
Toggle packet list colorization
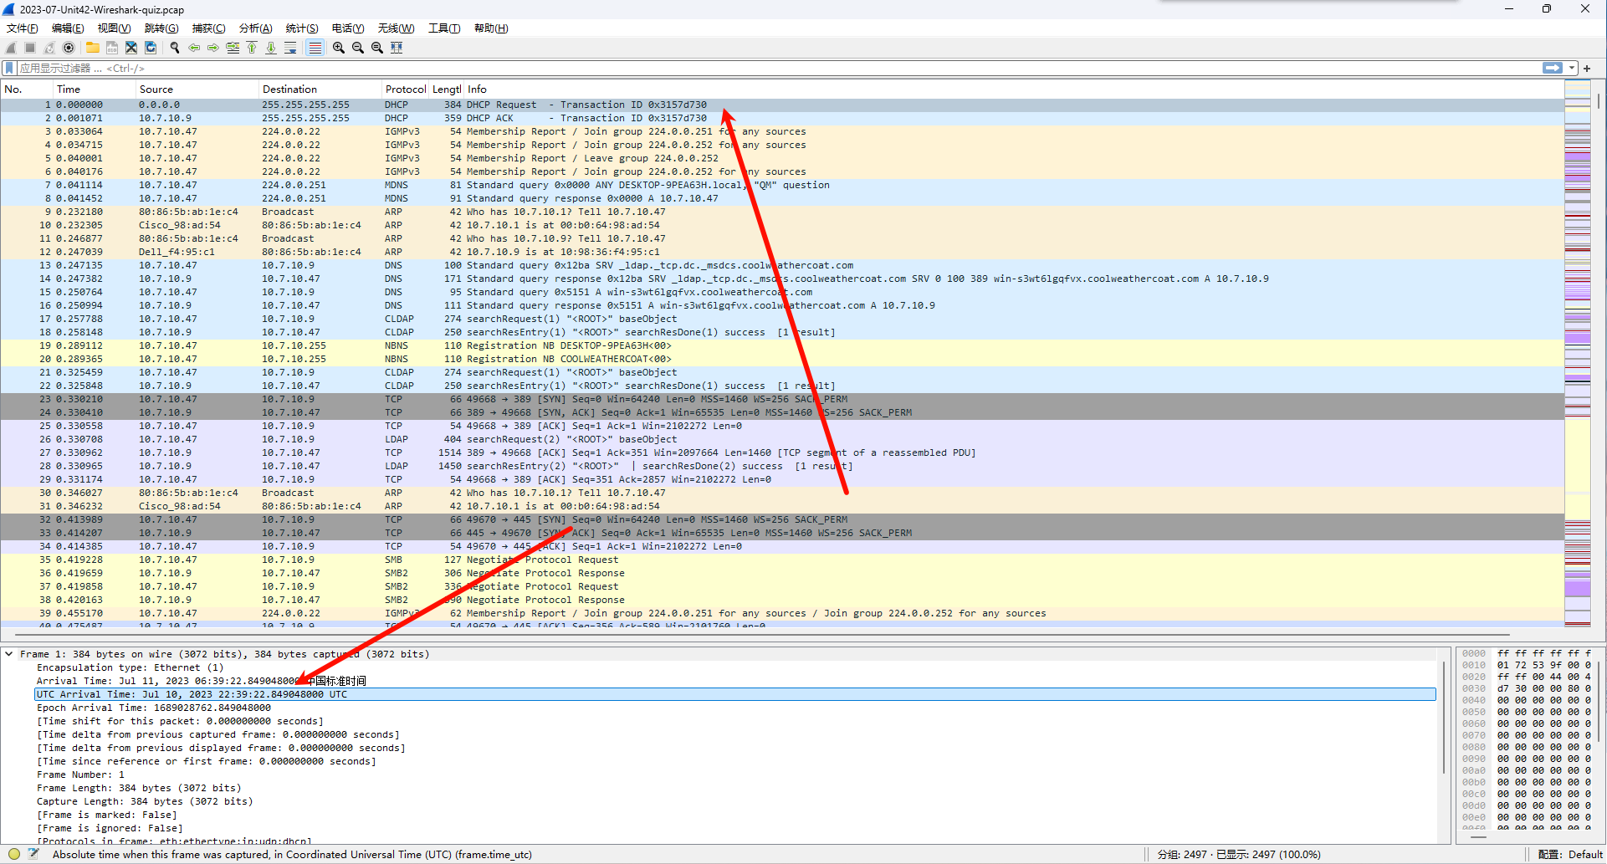315,48
